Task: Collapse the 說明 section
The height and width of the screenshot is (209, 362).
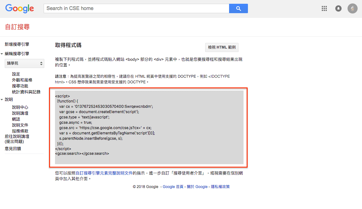Action: click(2, 100)
